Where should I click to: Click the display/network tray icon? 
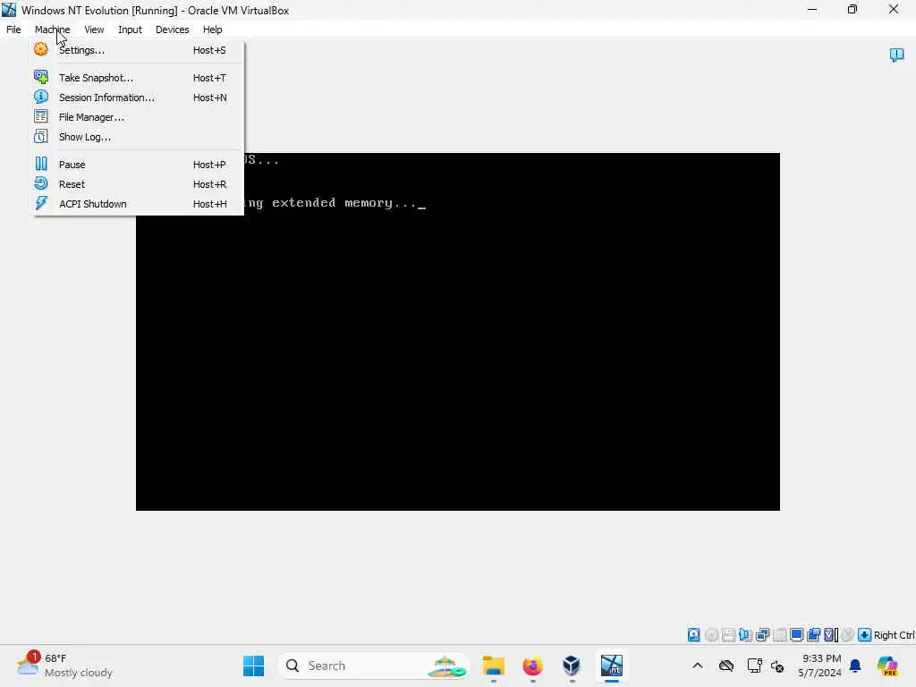coord(754,666)
